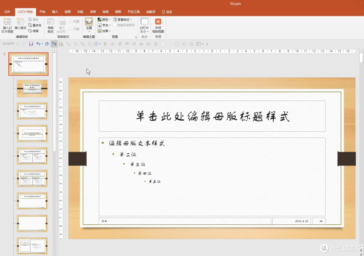
Task: Select the title slide layout thumbnail (second)
Action: 32,89
